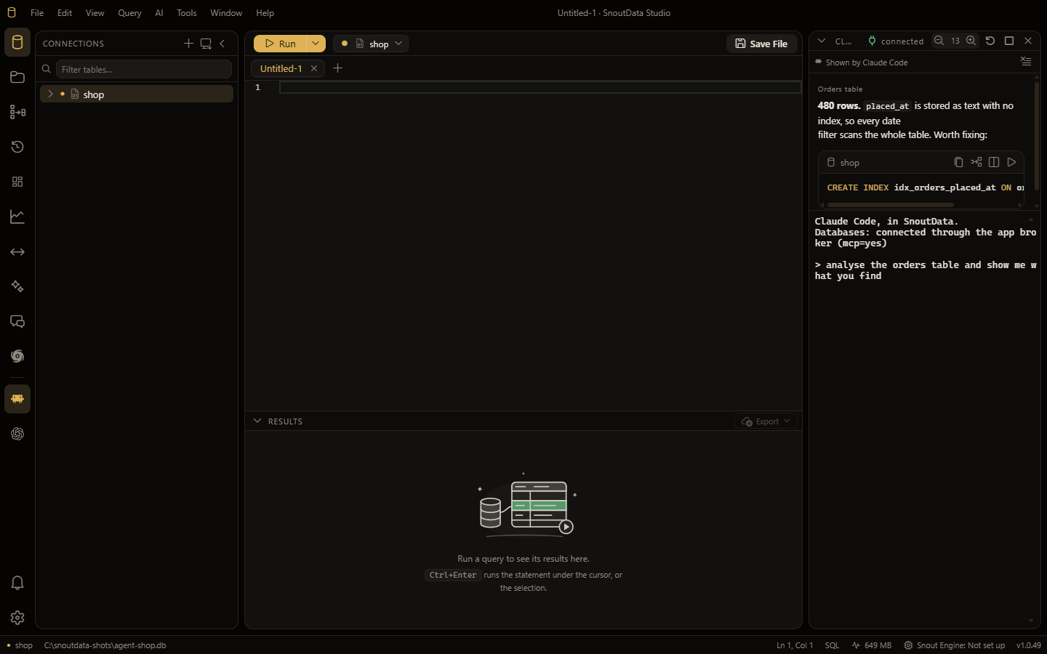Zoom in the Claude terminal text
The image size is (1047, 654).
(x=971, y=41)
